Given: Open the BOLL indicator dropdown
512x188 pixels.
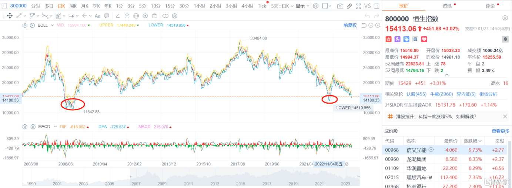Looking at the screenshot, I should coord(52,25).
